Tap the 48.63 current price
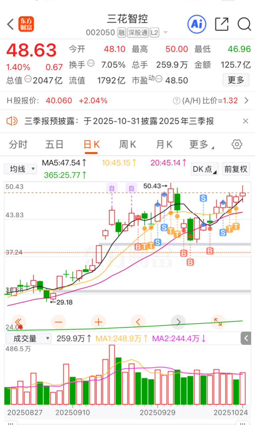Viewport: 255px width, 425px height. click(32, 51)
